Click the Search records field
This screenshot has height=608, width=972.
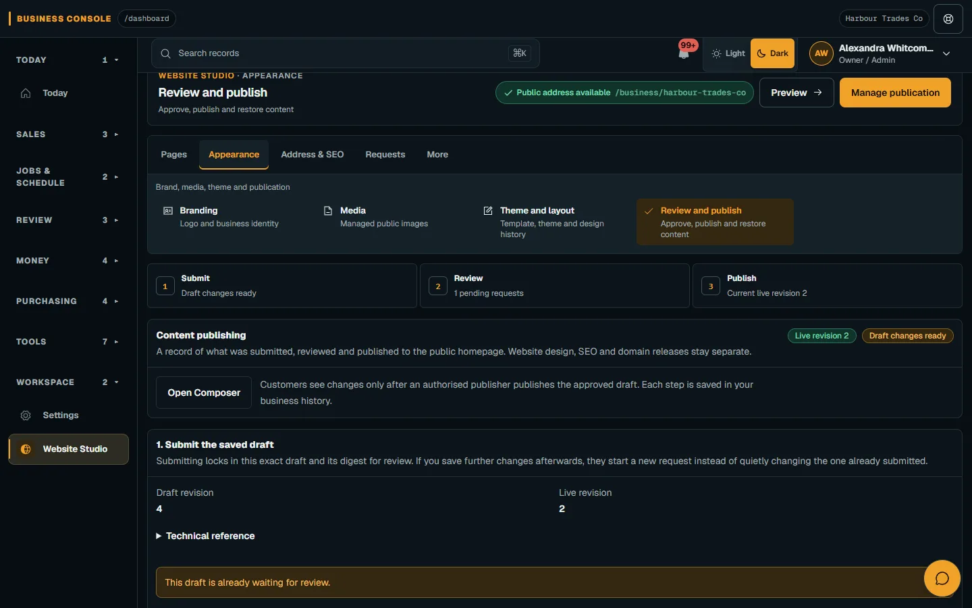pyautogui.click(x=346, y=53)
